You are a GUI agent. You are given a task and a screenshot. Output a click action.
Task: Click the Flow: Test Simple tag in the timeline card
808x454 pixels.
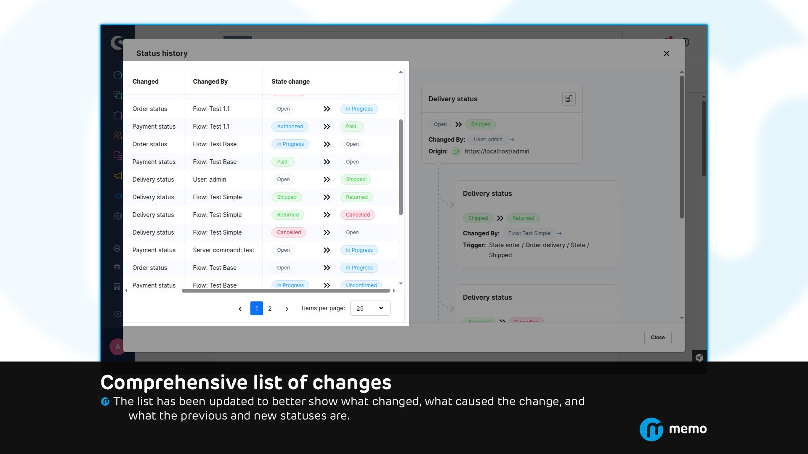click(529, 233)
